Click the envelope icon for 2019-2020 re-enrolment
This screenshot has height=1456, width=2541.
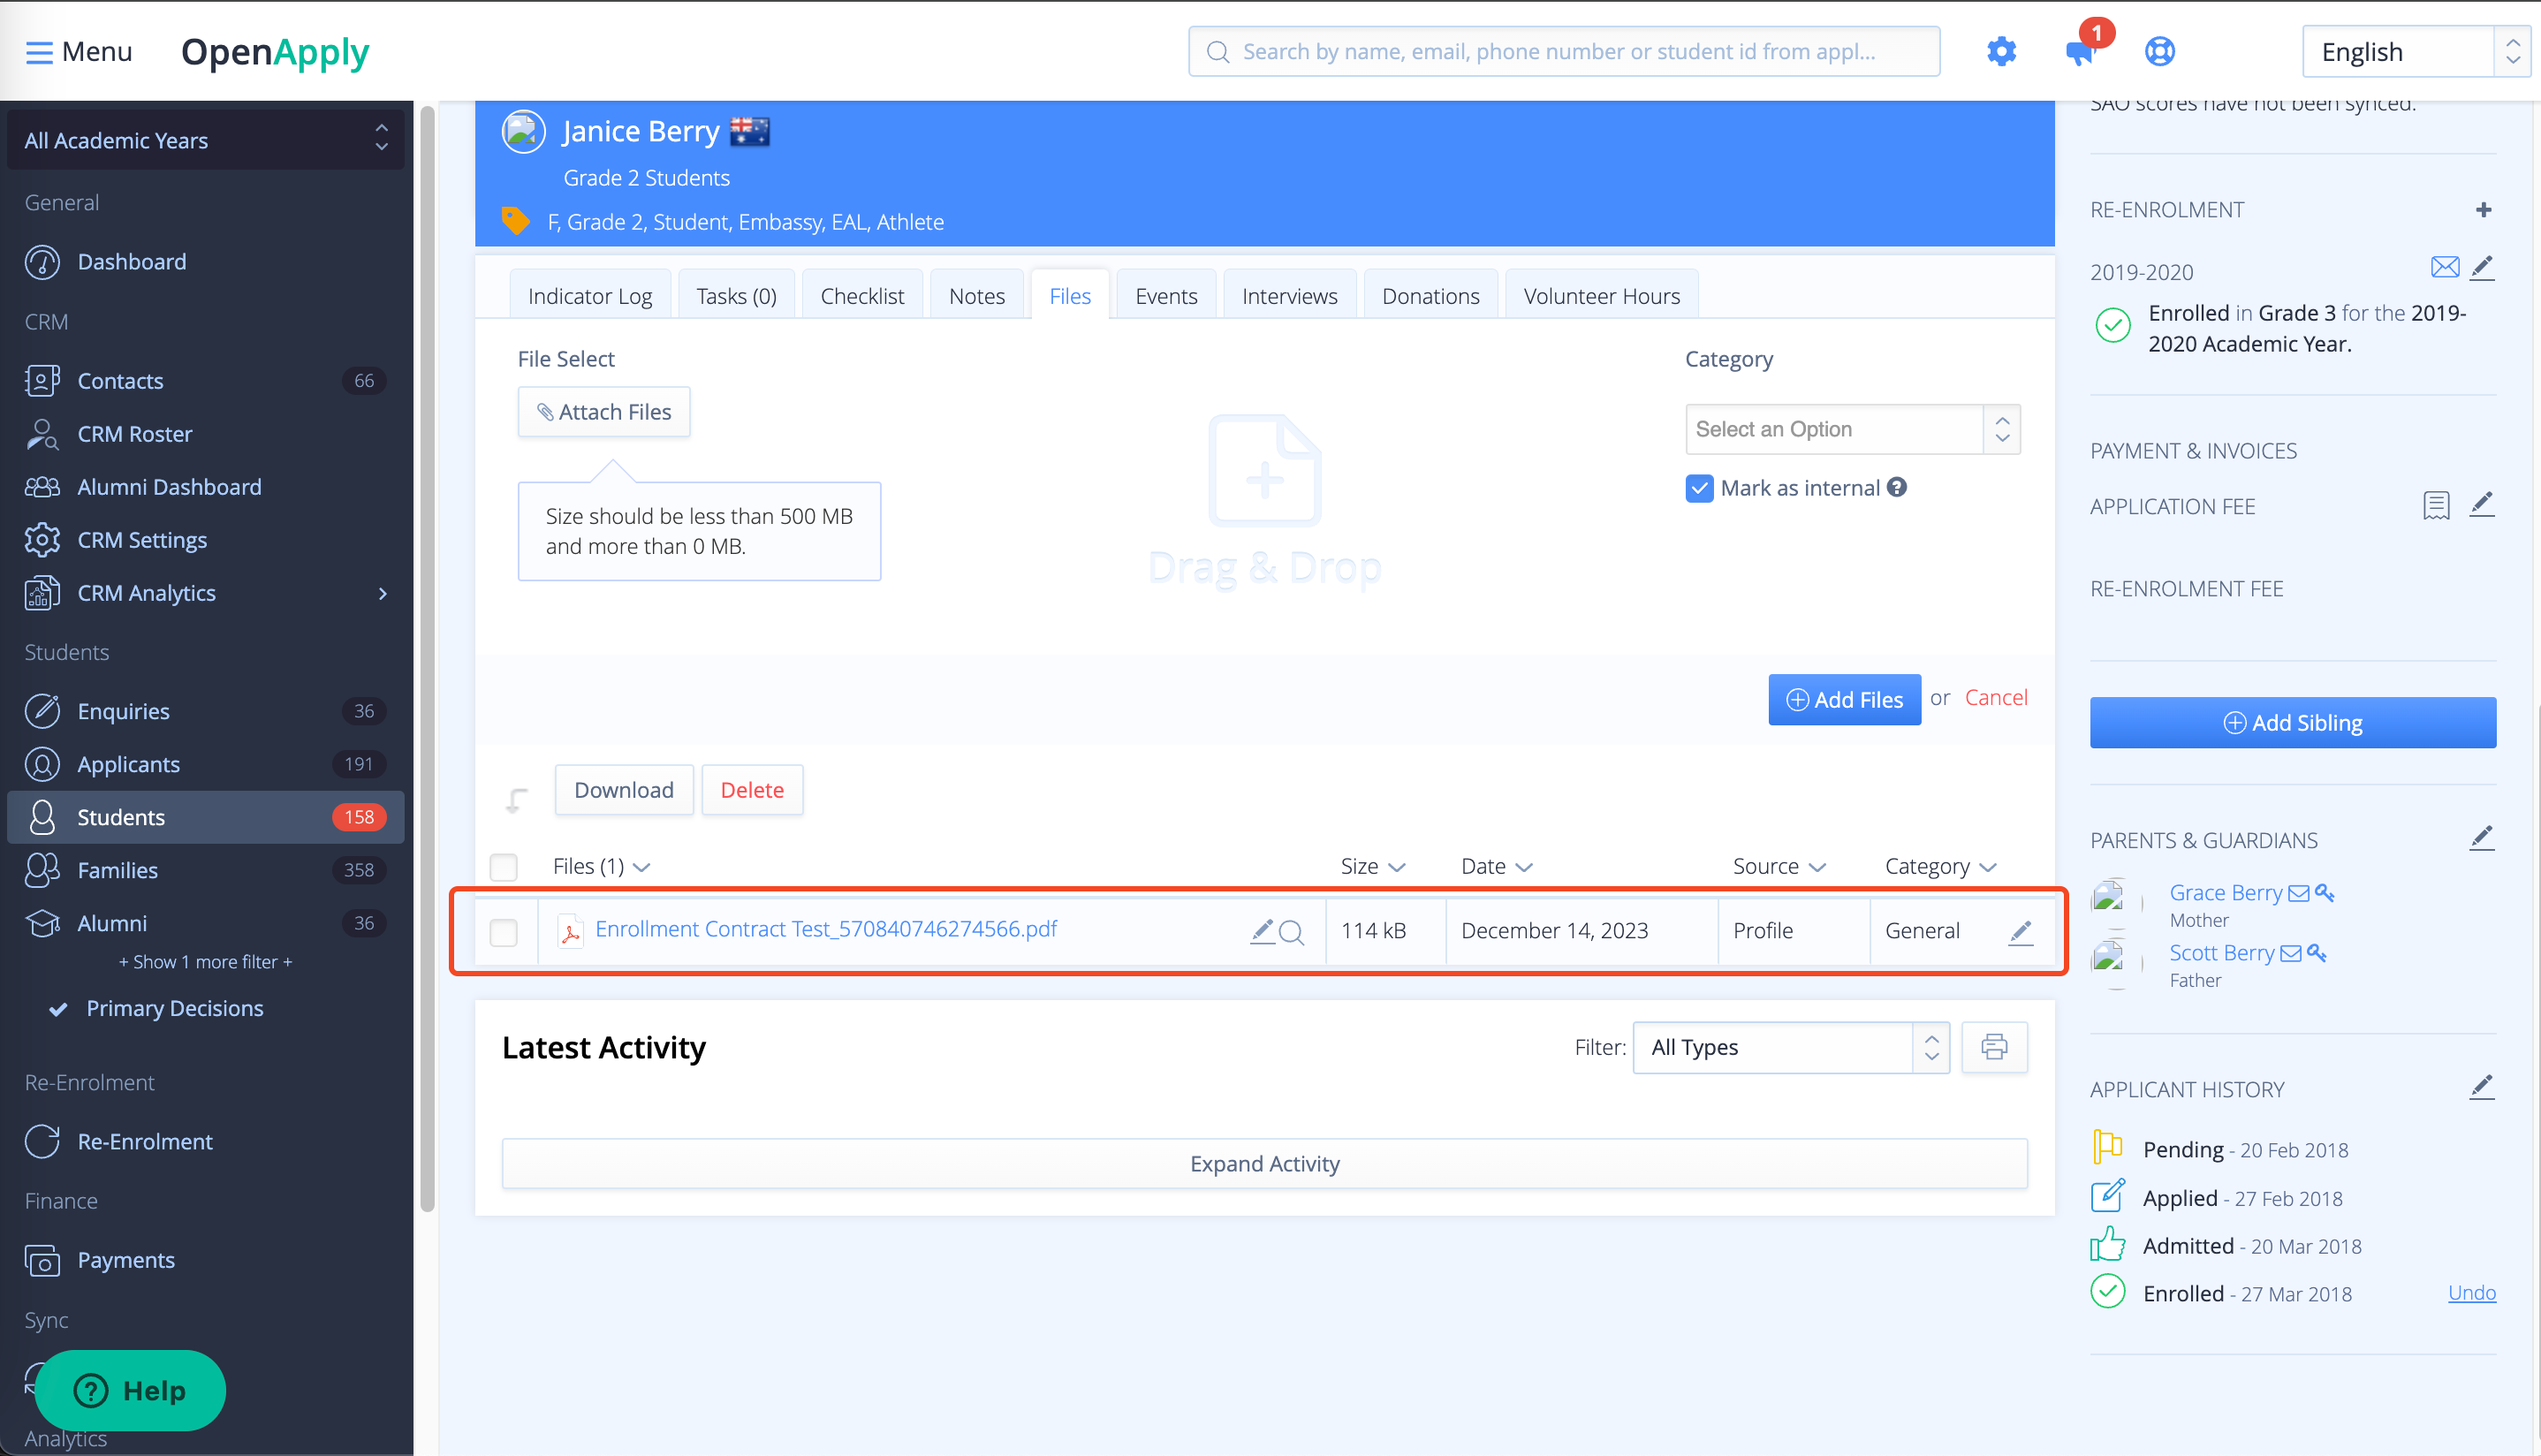pos(2444,268)
